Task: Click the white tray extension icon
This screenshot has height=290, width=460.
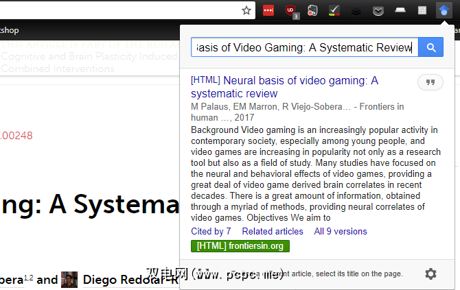Action: point(400,10)
